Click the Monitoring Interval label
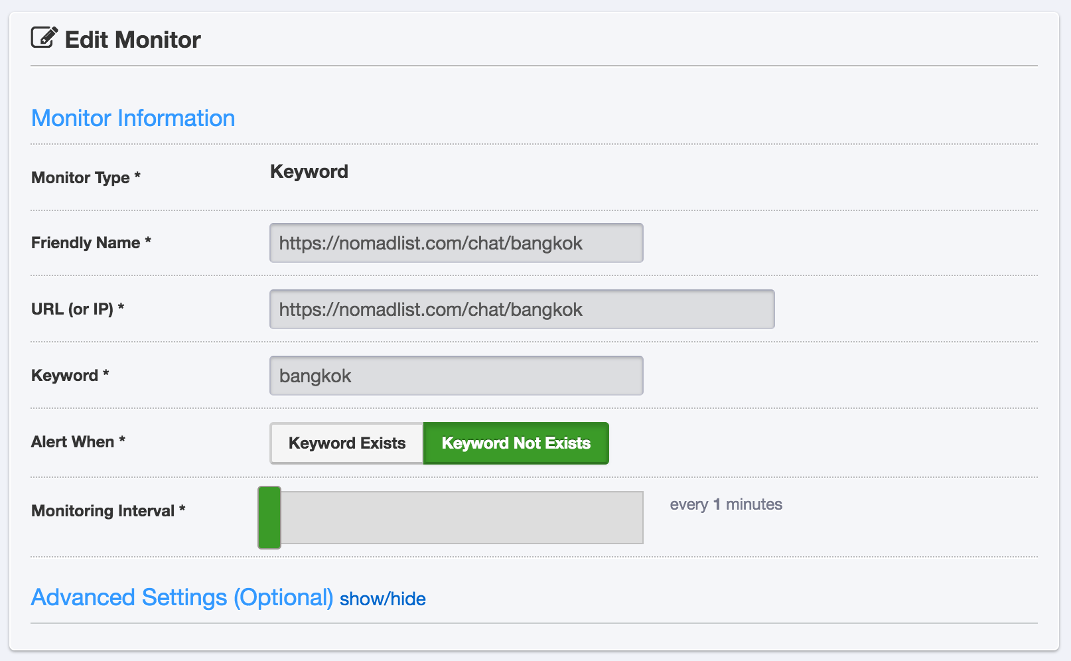 coord(107,511)
